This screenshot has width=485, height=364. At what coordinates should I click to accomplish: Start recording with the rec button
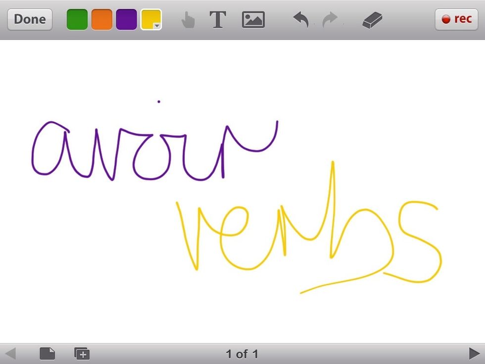click(456, 19)
